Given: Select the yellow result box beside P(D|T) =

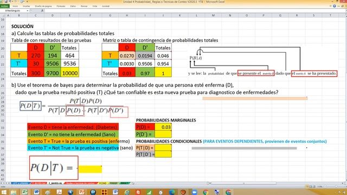Looking at the screenshot, I should click(x=91, y=169).
